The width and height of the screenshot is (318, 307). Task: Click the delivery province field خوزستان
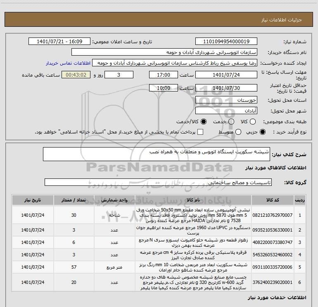click(x=226, y=100)
